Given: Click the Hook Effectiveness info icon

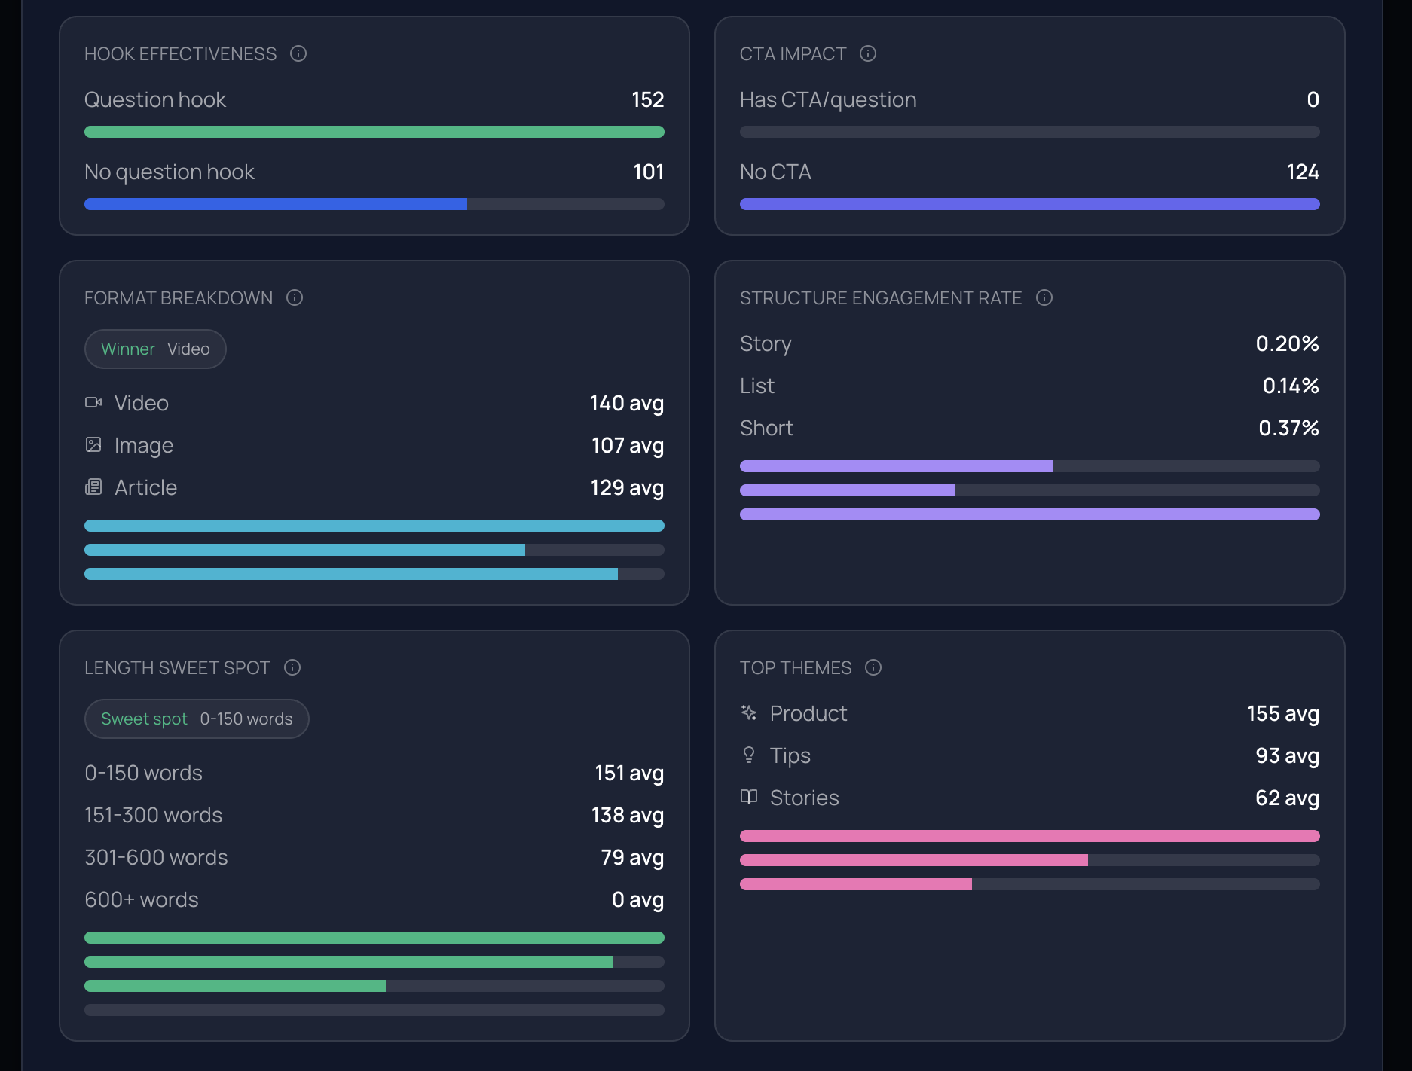Looking at the screenshot, I should point(298,53).
